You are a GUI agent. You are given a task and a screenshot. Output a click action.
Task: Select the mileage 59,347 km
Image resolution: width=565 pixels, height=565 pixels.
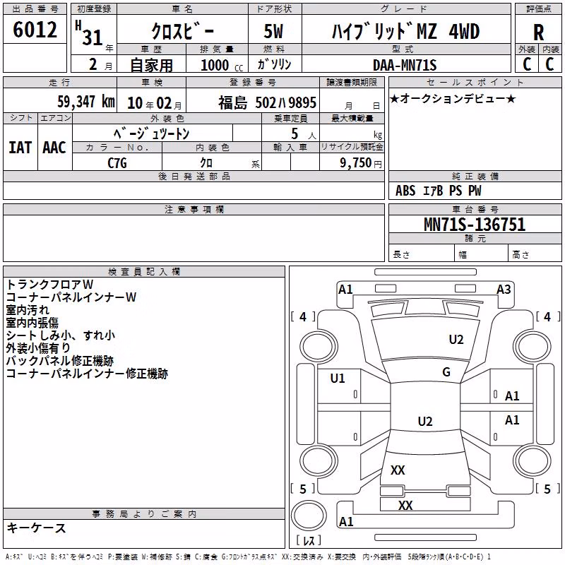pyautogui.click(x=86, y=102)
